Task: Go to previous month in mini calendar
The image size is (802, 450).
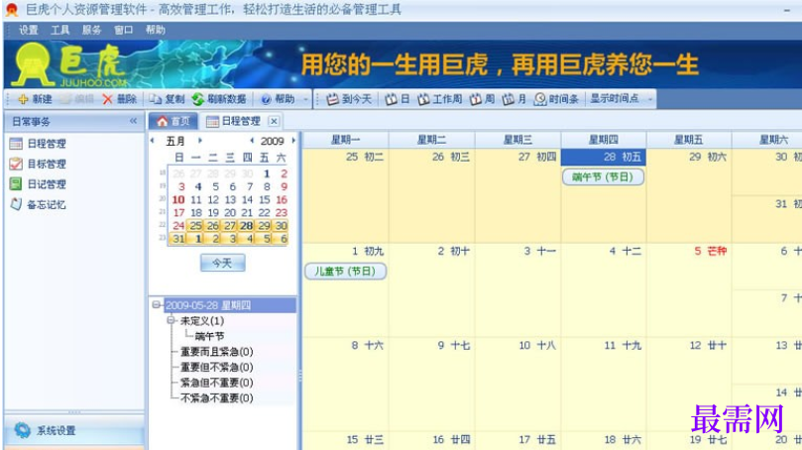Action: pyautogui.click(x=153, y=141)
